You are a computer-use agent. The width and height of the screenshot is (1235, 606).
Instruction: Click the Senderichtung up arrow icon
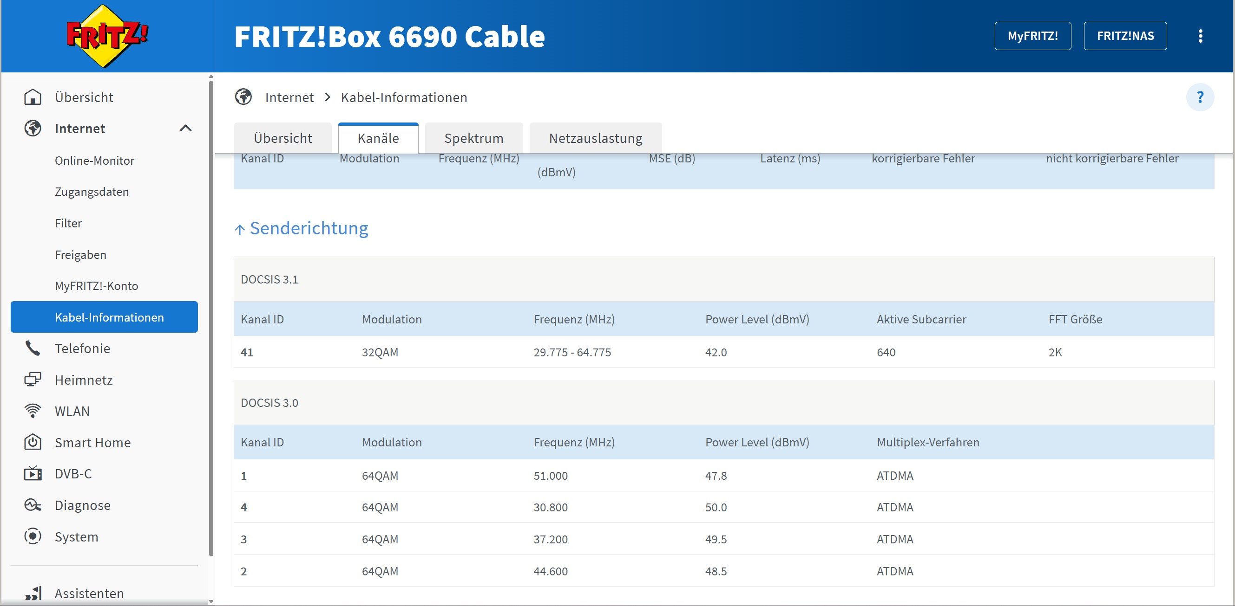coord(240,230)
